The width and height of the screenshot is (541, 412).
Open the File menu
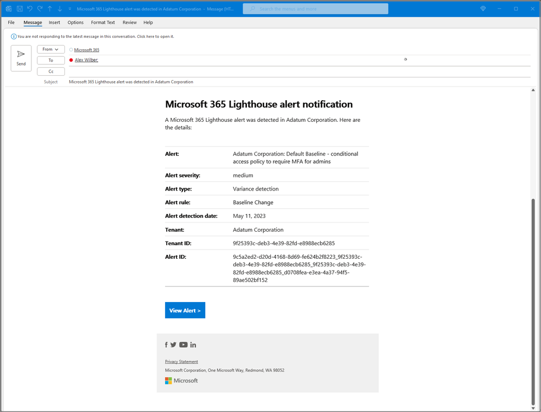(11, 22)
